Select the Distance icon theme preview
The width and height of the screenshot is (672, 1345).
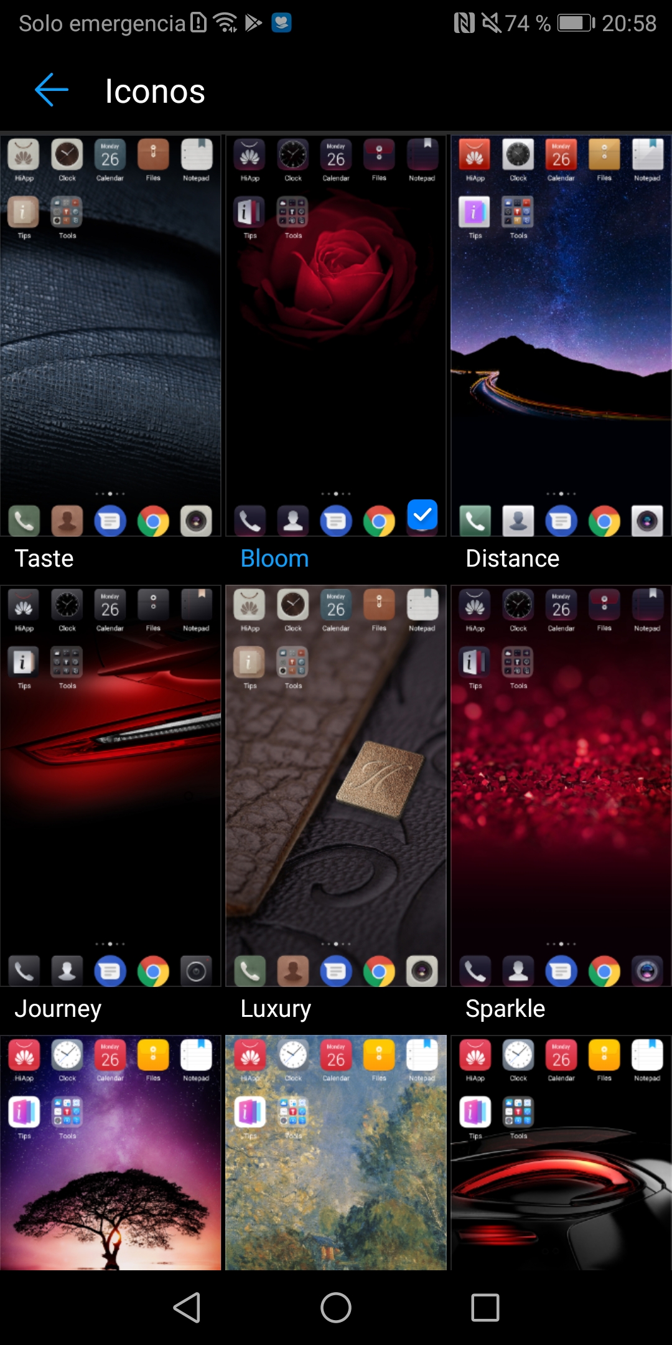click(561, 336)
